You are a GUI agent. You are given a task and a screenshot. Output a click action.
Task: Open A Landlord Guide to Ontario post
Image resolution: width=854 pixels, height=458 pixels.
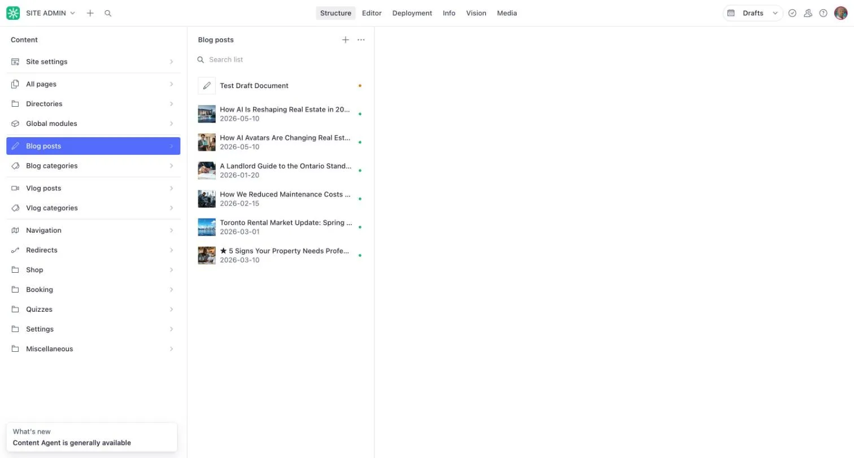click(x=280, y=171)
